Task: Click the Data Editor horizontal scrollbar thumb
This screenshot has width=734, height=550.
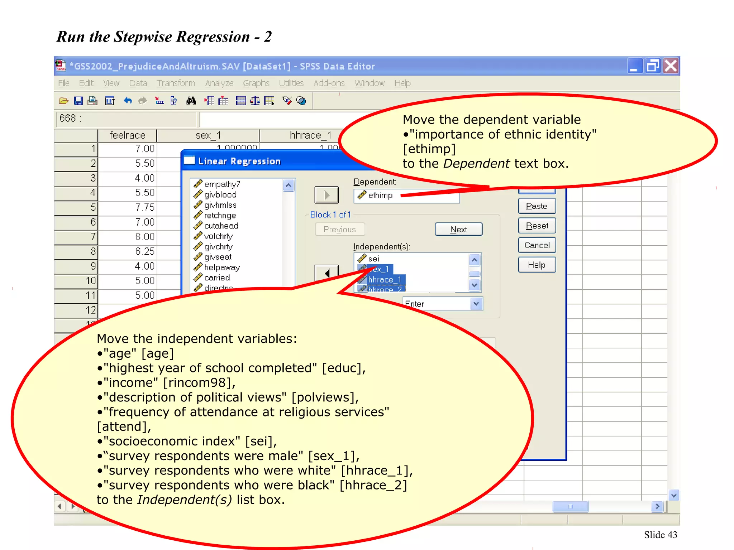Action: pyautogui.click(x=570, y=506)
